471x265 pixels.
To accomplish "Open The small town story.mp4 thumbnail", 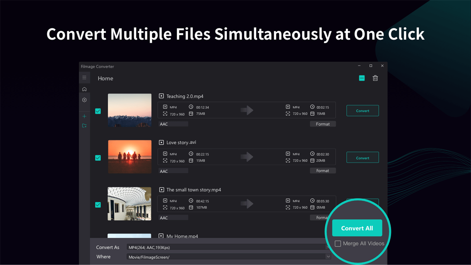I will click(x=130, y=204).
